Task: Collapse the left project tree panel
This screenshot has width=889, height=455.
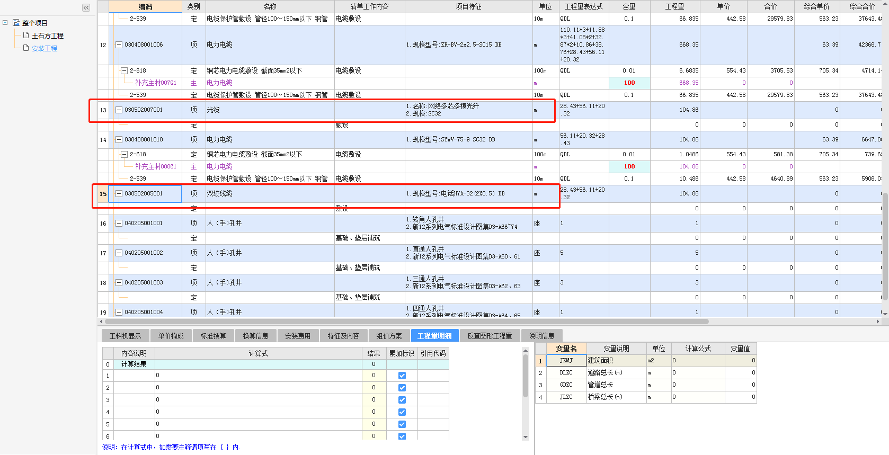Action: coord(86,7)
